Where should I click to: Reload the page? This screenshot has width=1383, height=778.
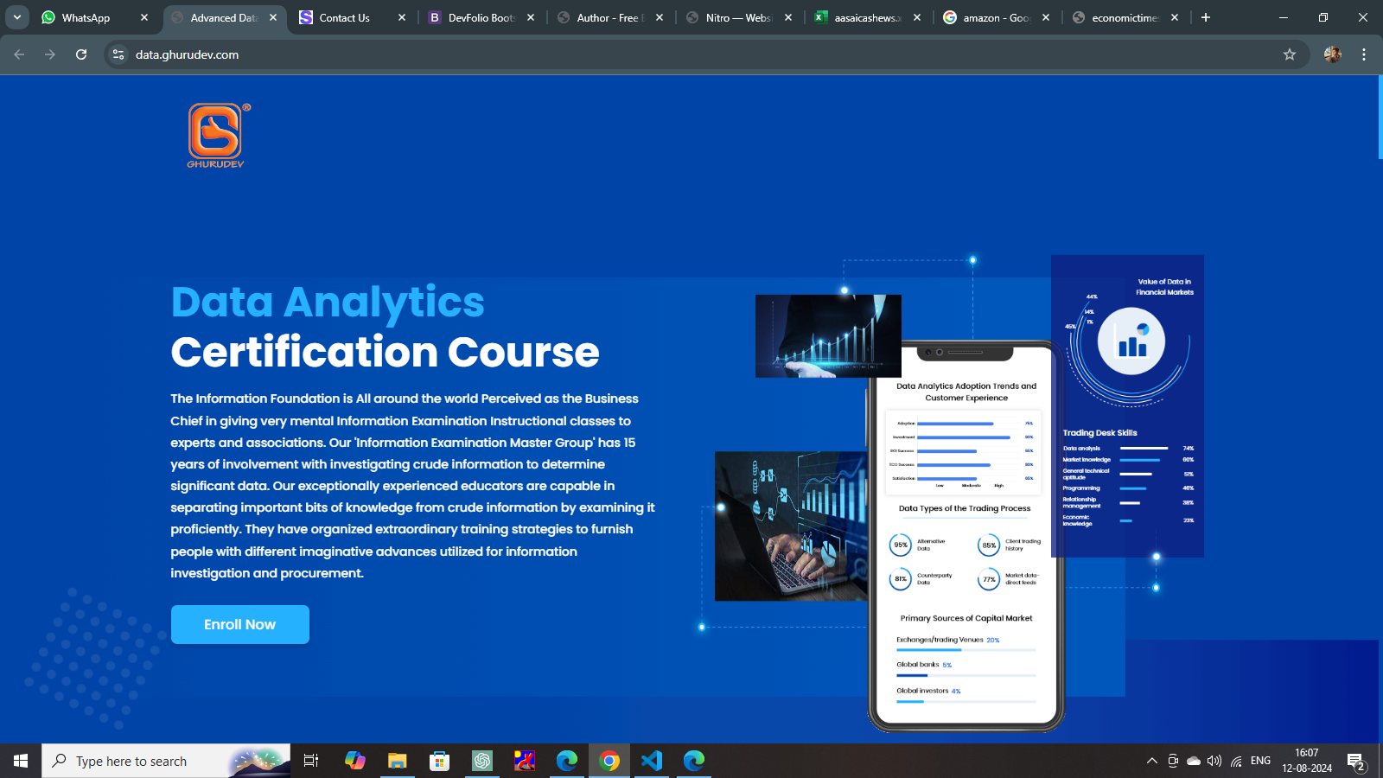[x=81, y=54]
